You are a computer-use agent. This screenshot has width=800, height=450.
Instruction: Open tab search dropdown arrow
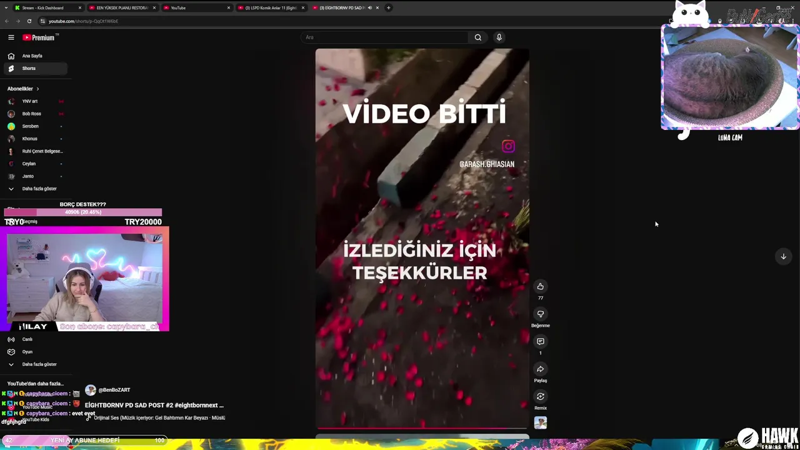tap(6, 7)
